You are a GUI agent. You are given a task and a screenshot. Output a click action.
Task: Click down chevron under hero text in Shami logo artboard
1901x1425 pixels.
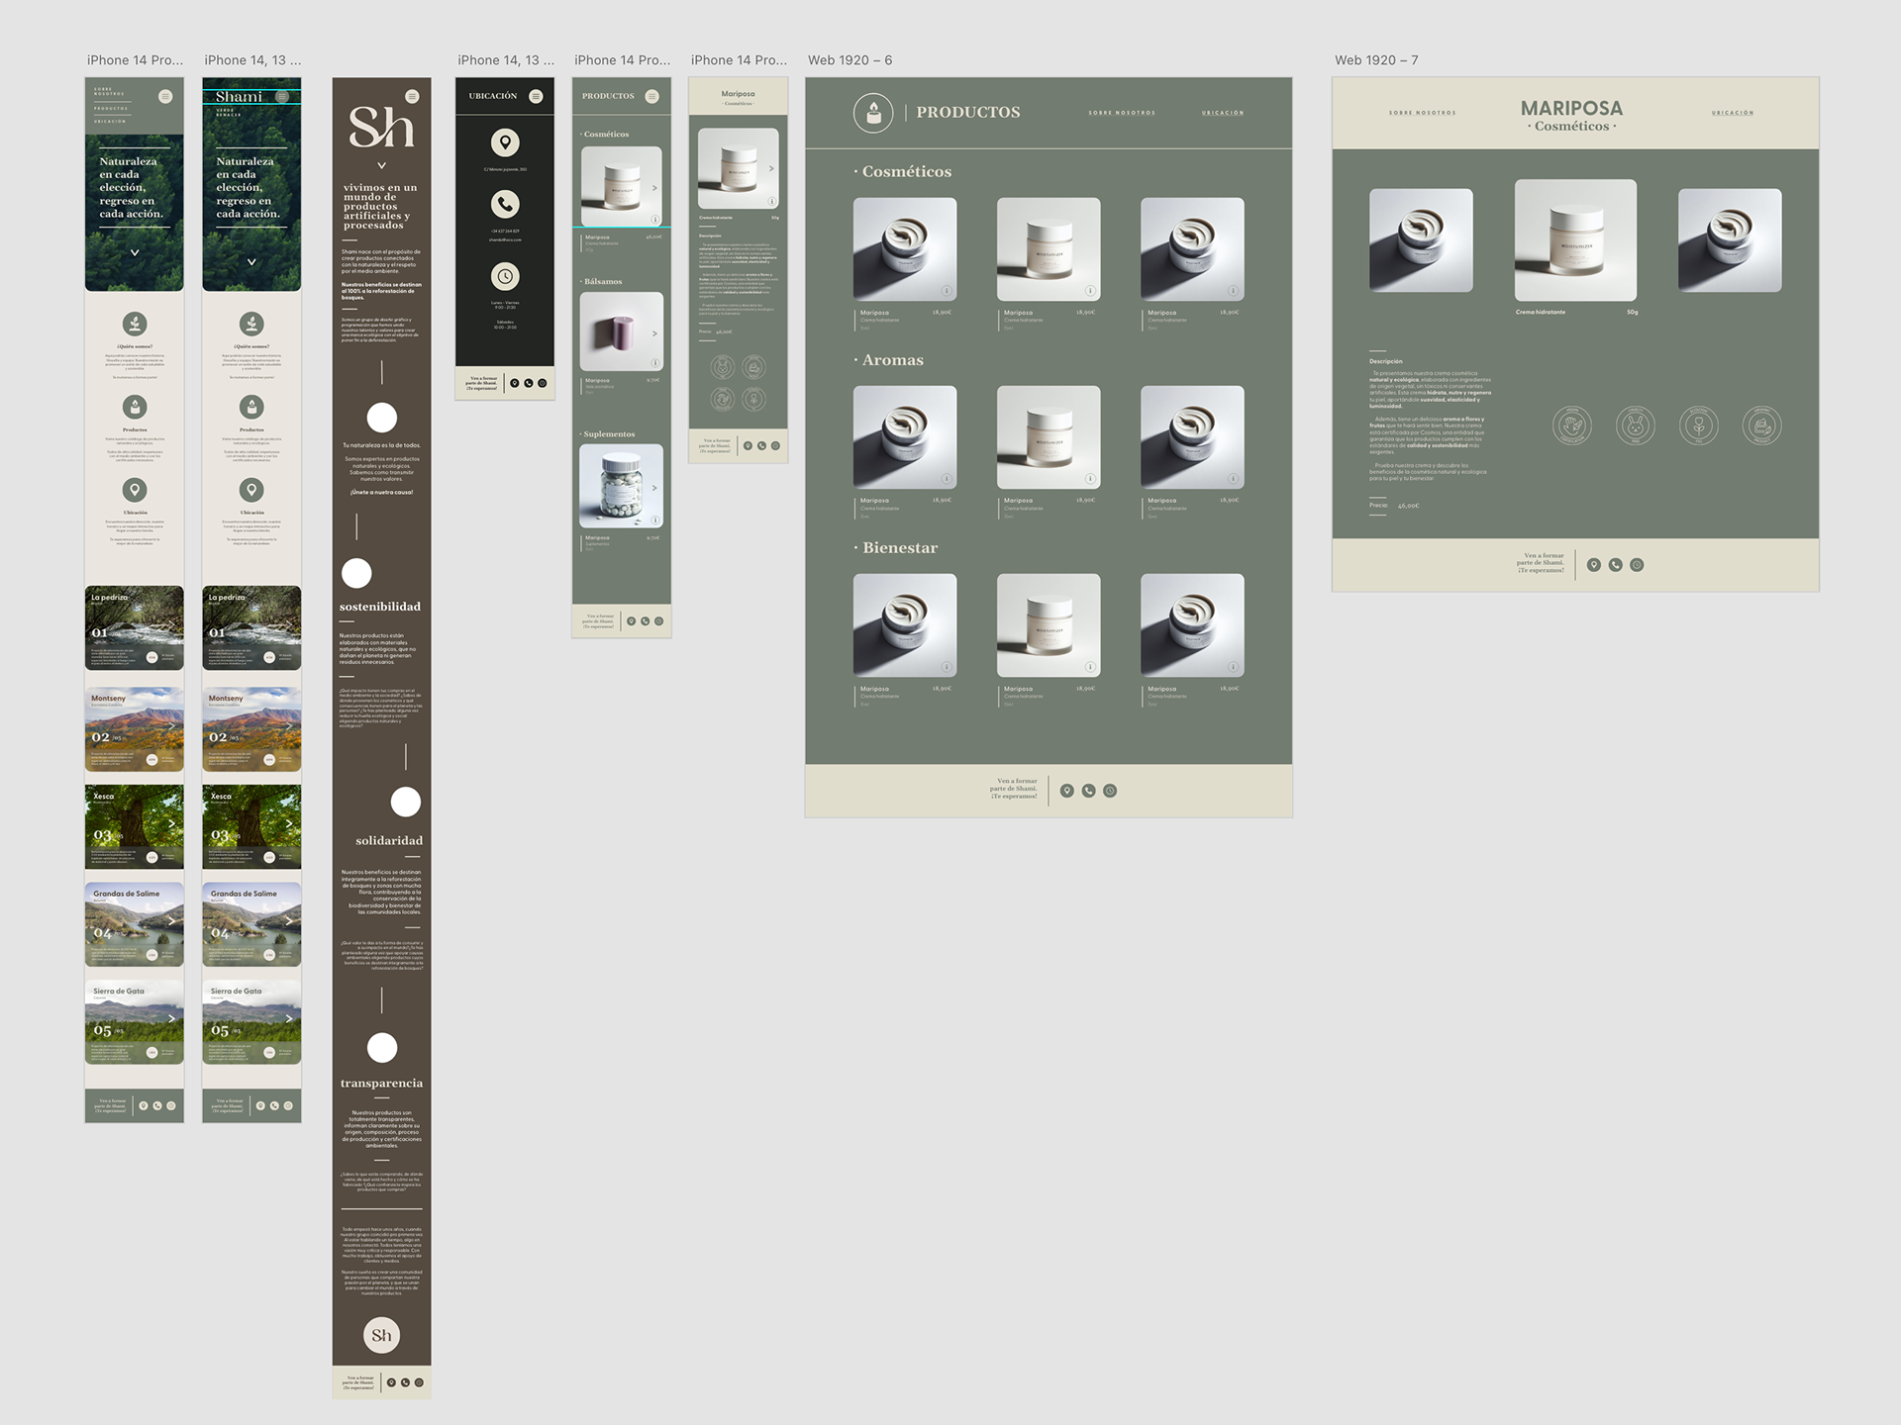[251, 262]
